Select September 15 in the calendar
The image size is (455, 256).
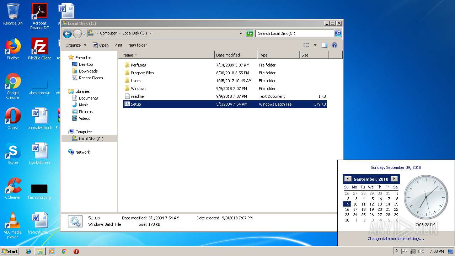(396, 204)
